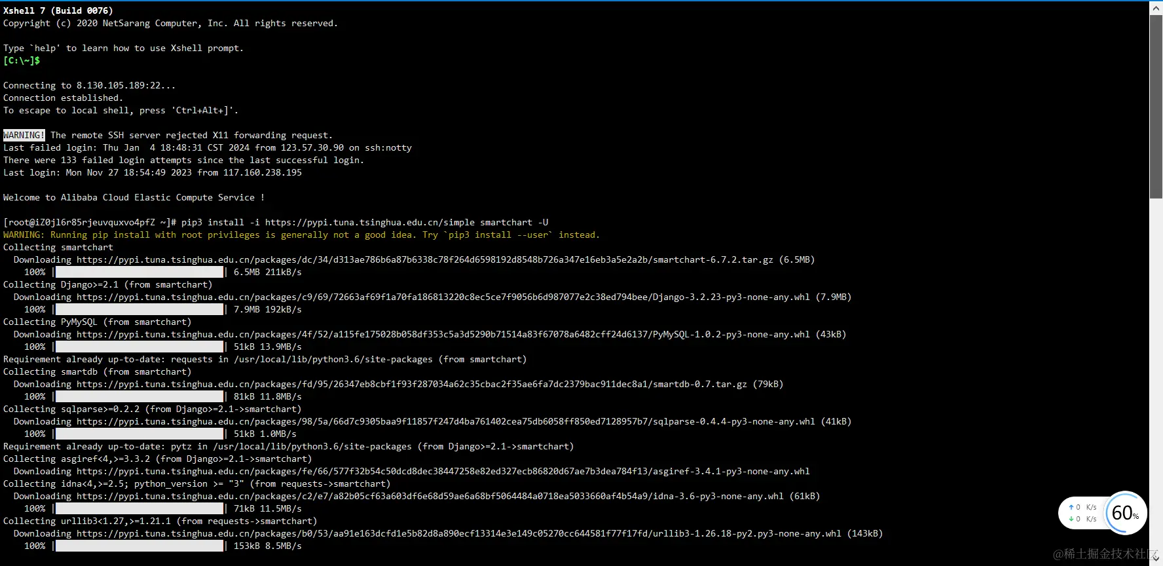This screenshot has width=1163, height=566.
Task: Open the sqlparse-0.4.4 wheel download URL
Action: (446, 421)
